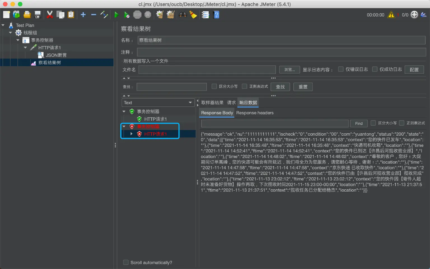Click the green Start run icon

116,15
